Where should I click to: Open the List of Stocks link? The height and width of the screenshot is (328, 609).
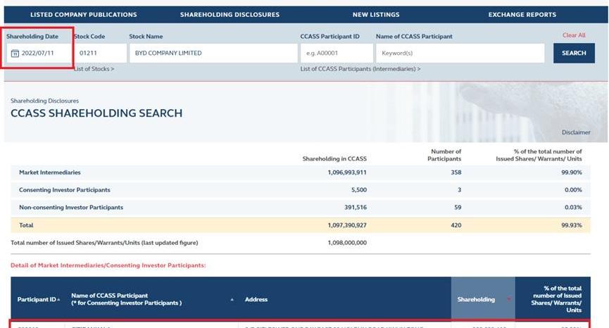pos(94,69)
